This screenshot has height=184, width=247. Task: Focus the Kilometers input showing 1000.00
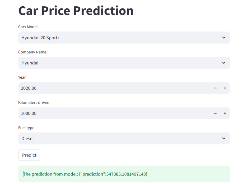(114, 113)
